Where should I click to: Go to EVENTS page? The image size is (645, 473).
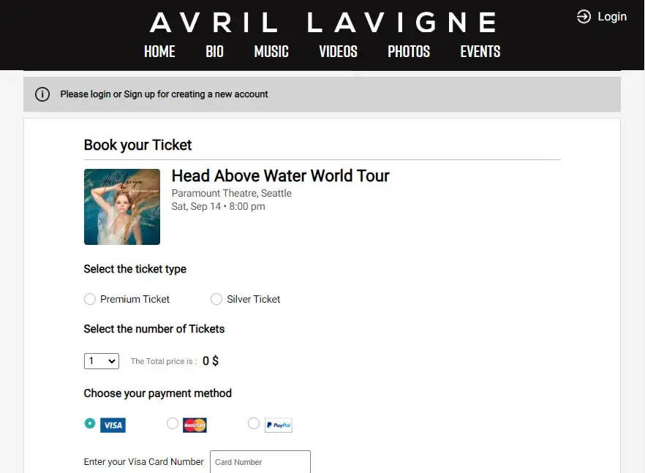tap(480, 51)
